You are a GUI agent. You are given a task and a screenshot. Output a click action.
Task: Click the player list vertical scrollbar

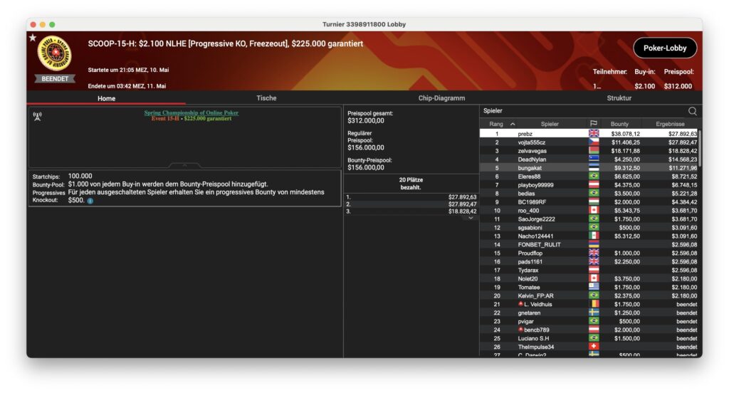click(699, 150)
